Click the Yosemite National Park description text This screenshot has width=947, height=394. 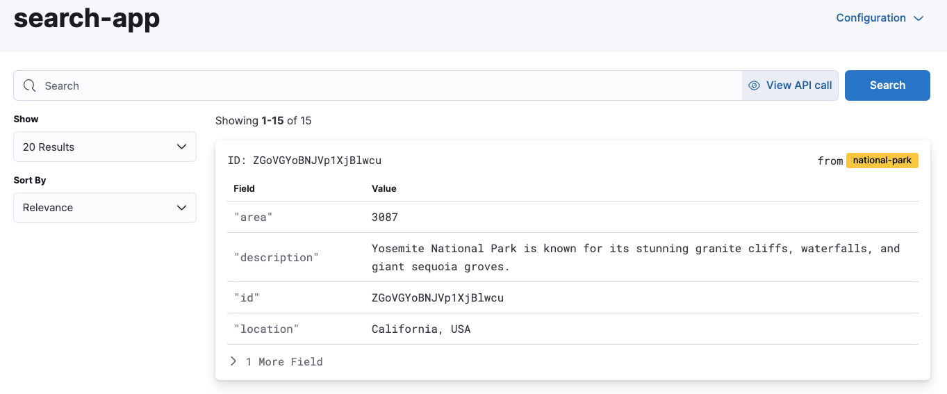(636, 258)
